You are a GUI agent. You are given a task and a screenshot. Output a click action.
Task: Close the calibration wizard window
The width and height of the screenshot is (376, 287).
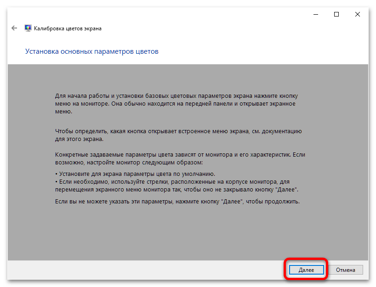357,14
